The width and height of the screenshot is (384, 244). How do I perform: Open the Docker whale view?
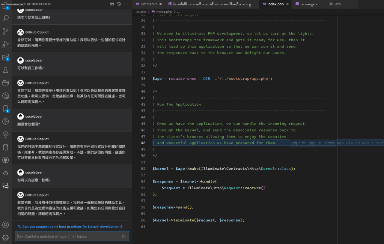pos(5,173)
